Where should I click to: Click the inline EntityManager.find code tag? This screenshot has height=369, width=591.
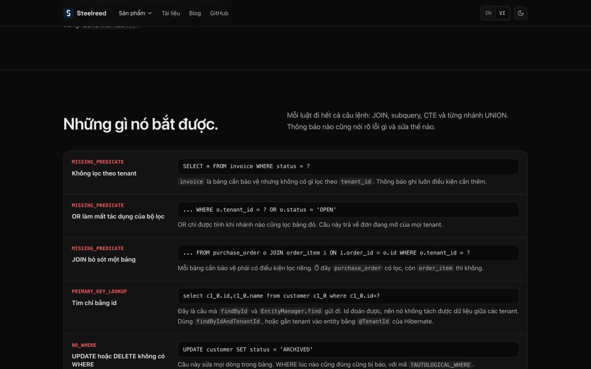pos(291,311)
